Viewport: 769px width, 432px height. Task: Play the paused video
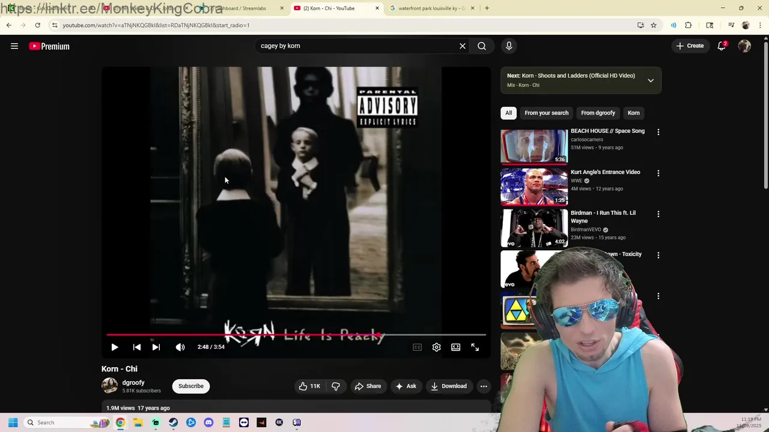click(115, 347)
